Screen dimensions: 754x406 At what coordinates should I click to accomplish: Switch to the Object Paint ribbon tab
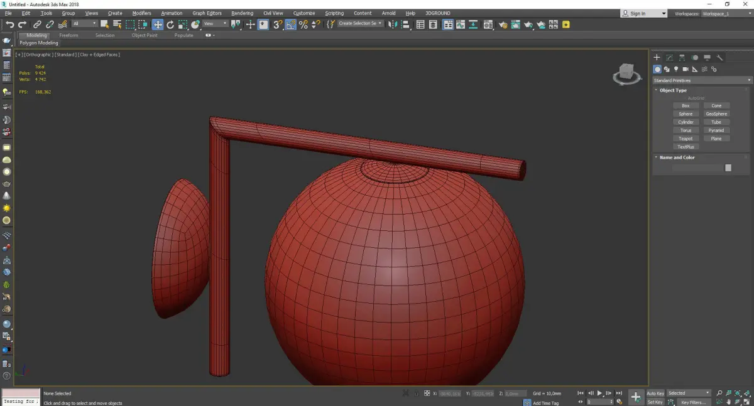click(x=145, y=36)
